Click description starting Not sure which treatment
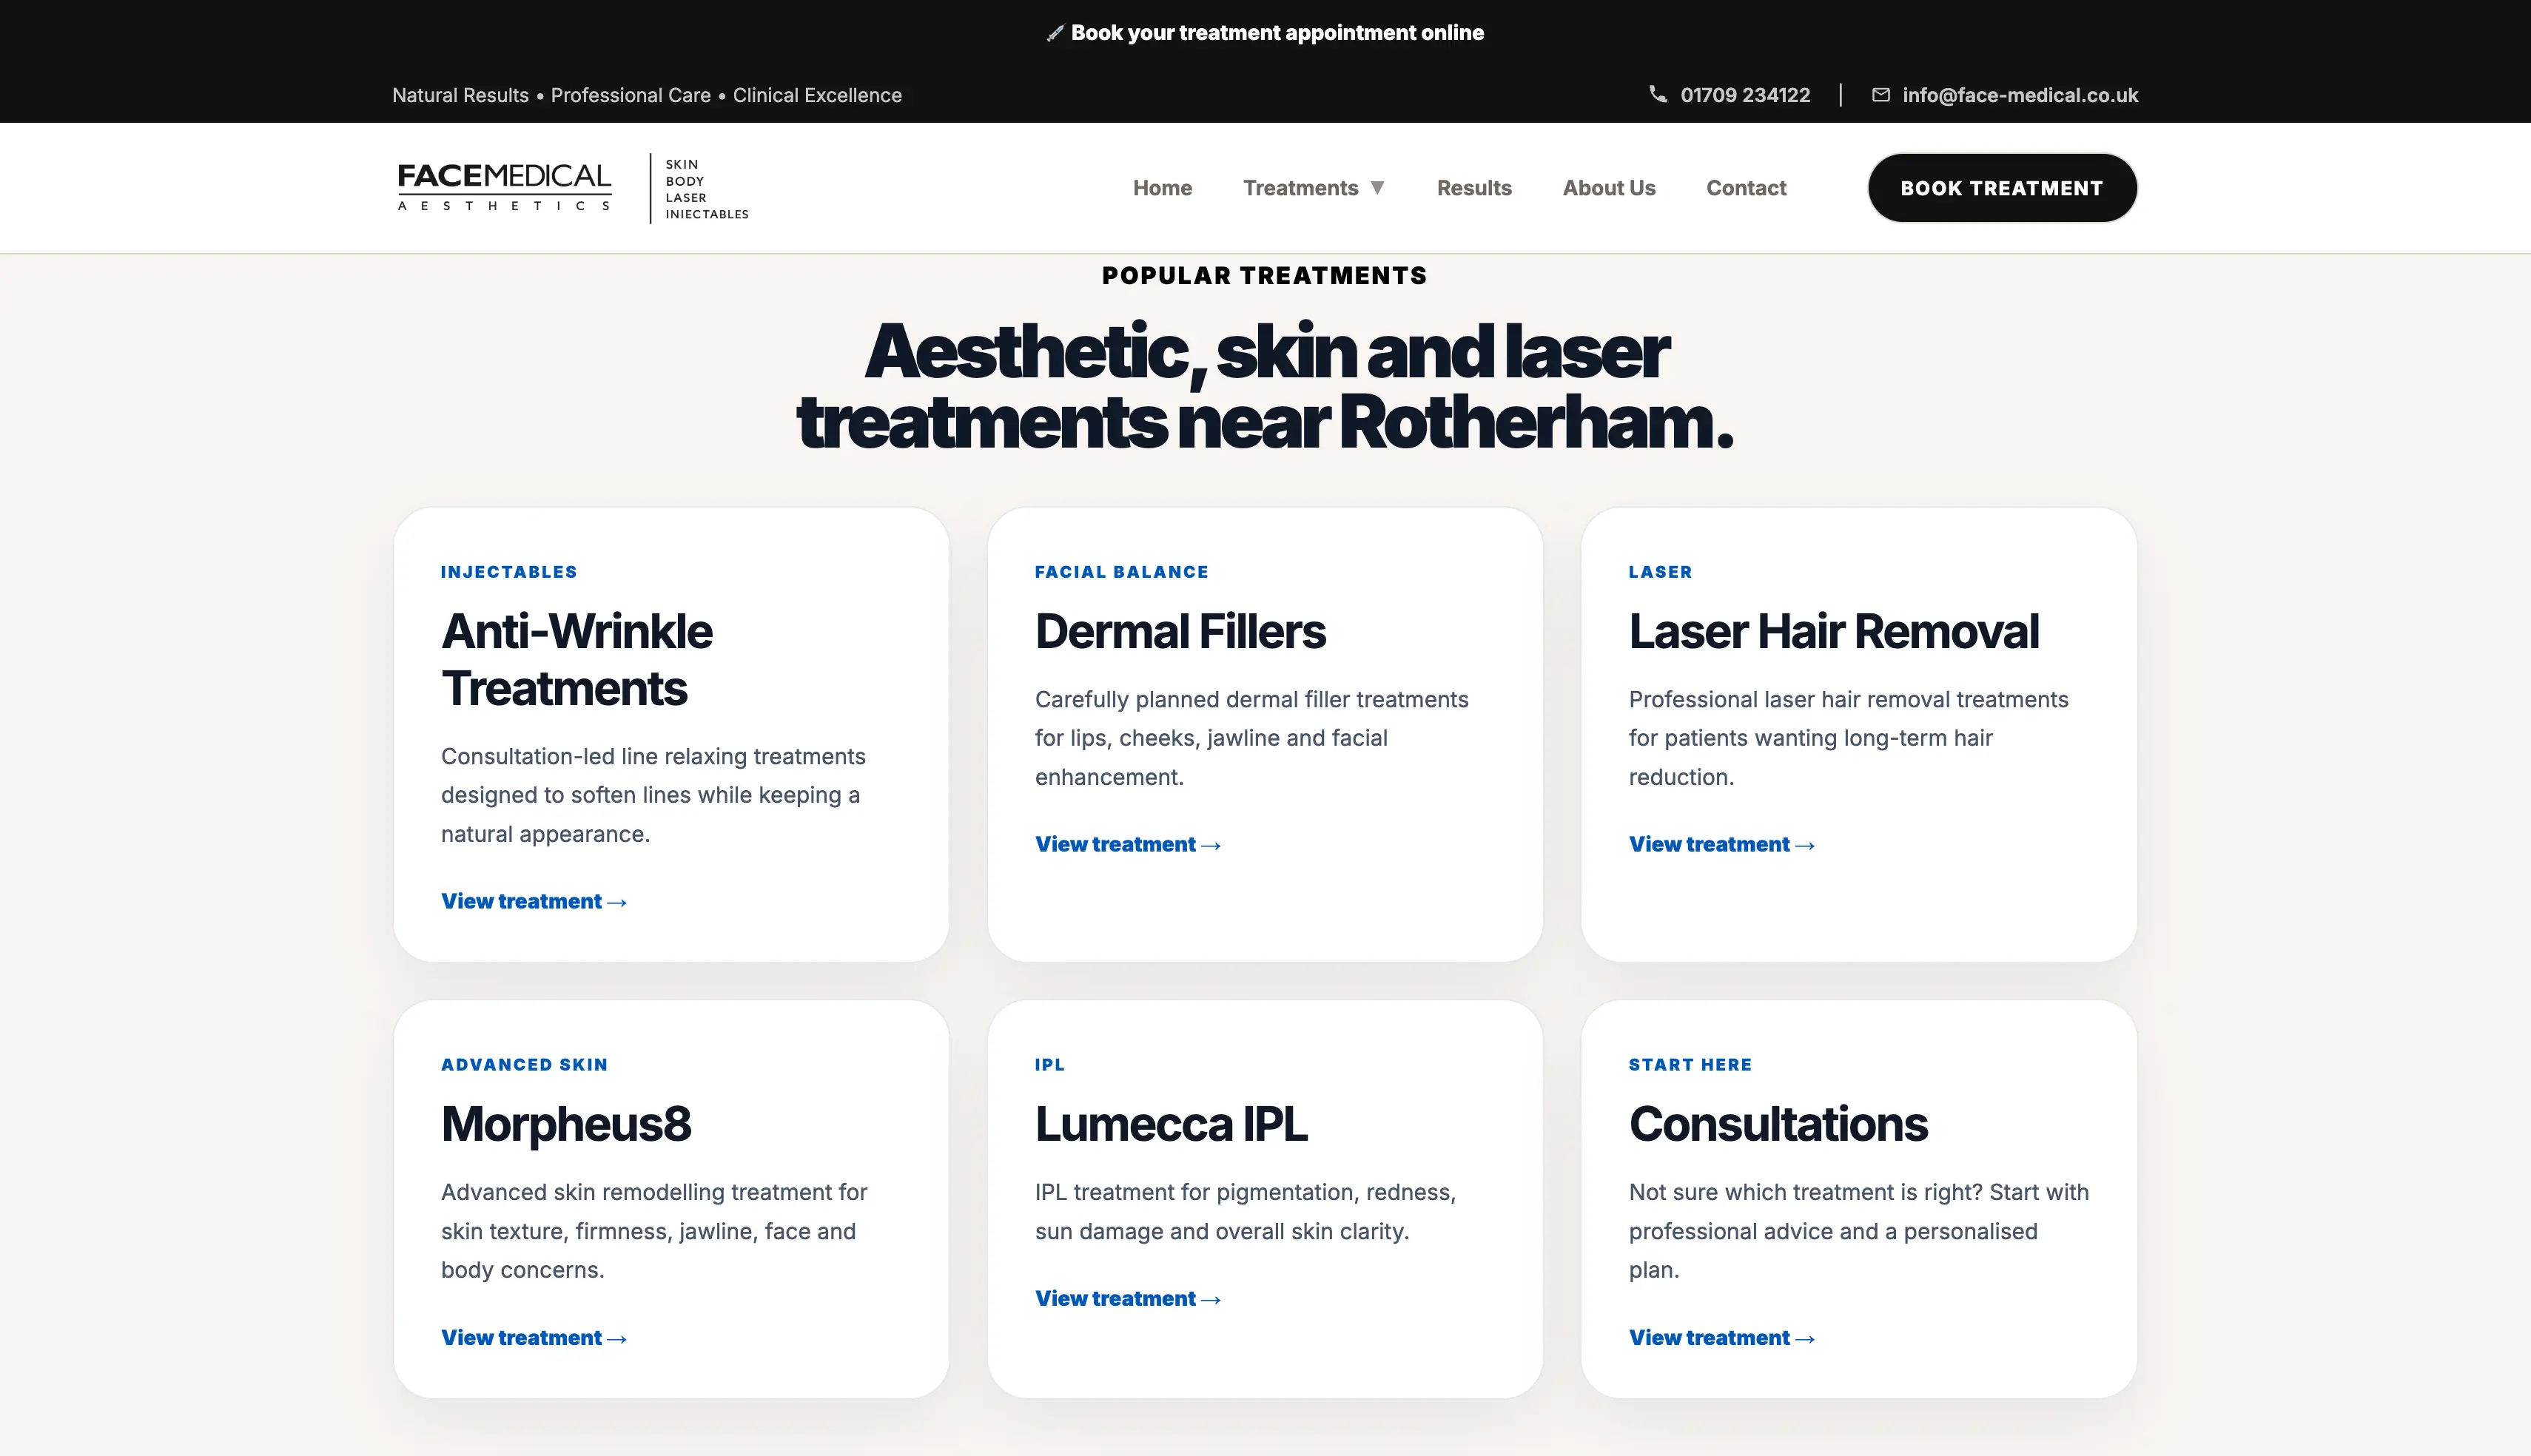Viewport: 2531px width, 1456px height. pos(1858,1231)
